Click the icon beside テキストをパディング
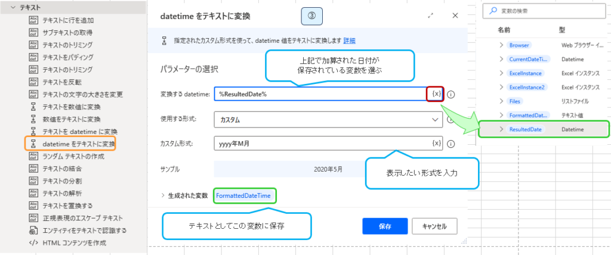The height and width of the screenshot is (255, 611). click(x=34, y=57)
